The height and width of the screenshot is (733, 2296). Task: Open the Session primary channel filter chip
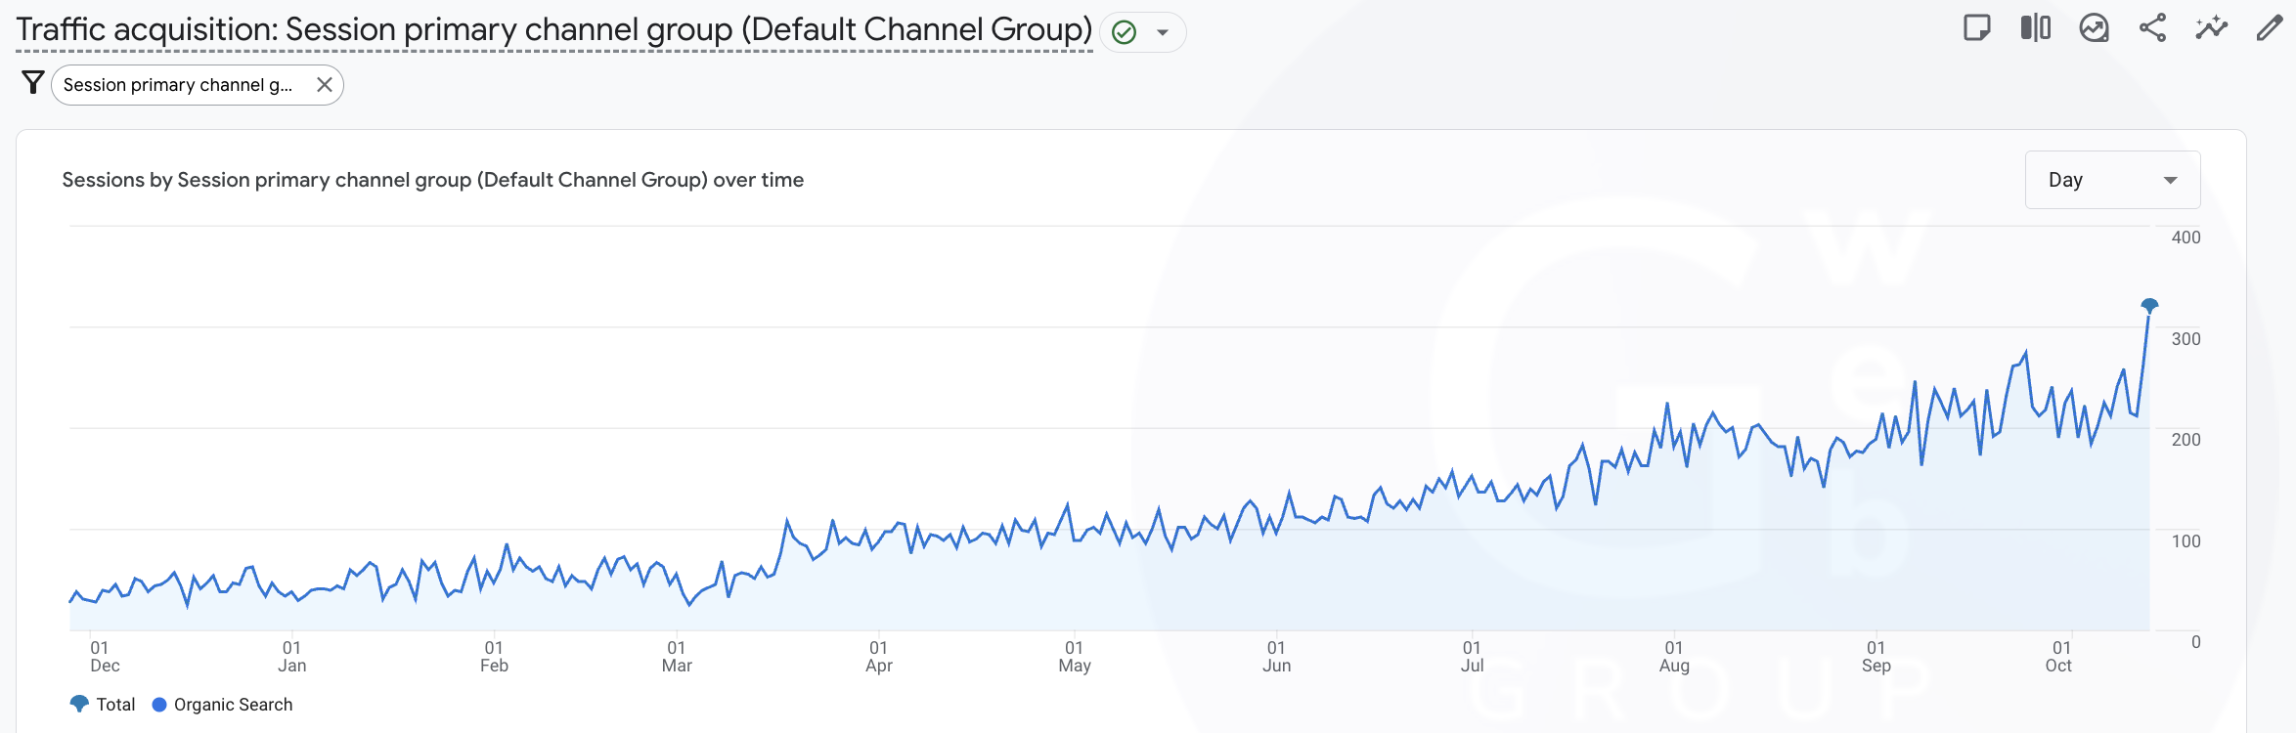point(178,85)
